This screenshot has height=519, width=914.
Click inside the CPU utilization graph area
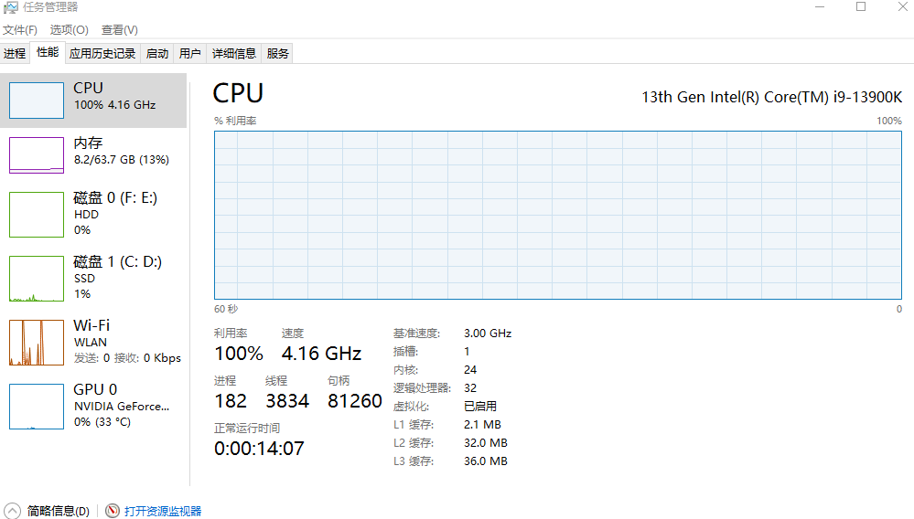point(558,216)
